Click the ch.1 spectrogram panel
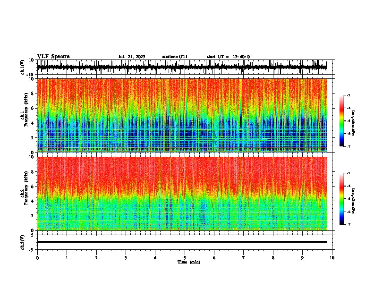374x289 pixels. (x=182, y=115)
